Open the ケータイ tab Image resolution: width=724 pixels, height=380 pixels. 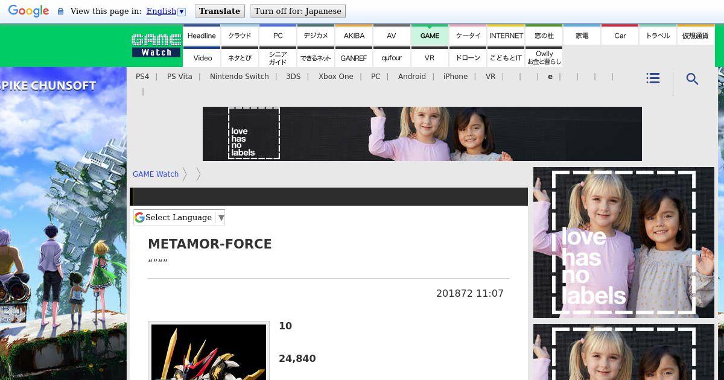pyautogui.click(x=468, y=35)
